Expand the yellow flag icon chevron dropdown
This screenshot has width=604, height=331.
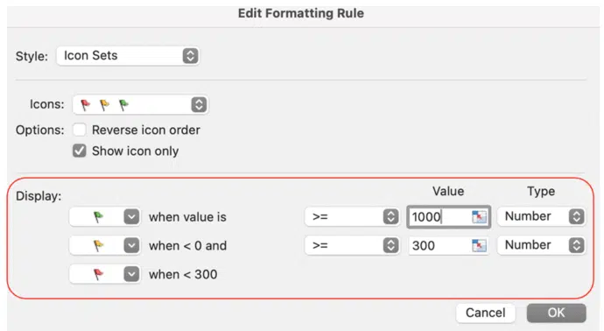(x=131, y=245)
